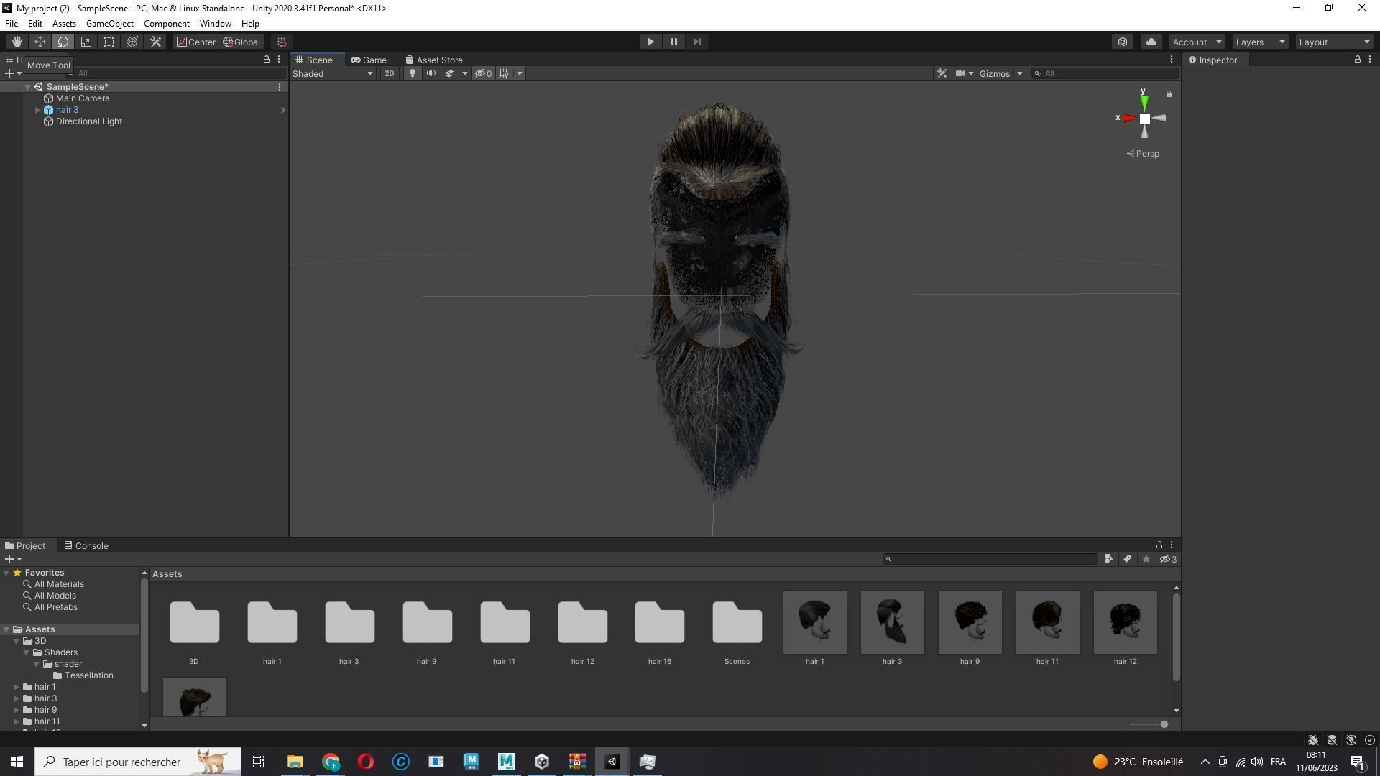Open File Explorer from taskbar
1380x776 pixels.
coord(295,762)
